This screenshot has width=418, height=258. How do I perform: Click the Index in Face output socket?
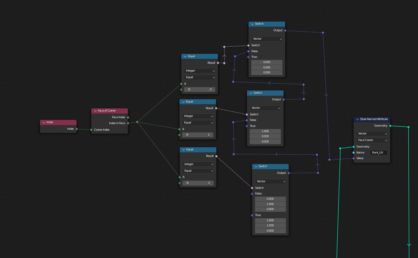pyautogui.click(x=128, y=123)
